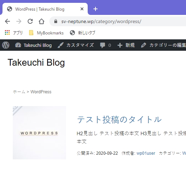This screenshot has height=170, width=186.
Task: Open author wp01user link
Action: pos(146,153)
